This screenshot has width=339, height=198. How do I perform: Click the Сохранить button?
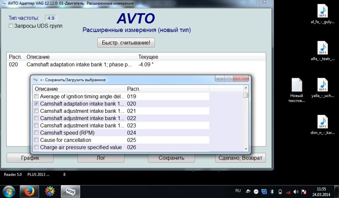172,158
